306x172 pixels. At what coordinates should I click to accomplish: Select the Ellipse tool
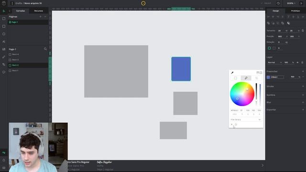(x=4, y=34)
